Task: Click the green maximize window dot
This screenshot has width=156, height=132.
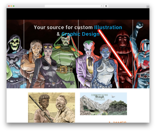Action: point(14,6)
